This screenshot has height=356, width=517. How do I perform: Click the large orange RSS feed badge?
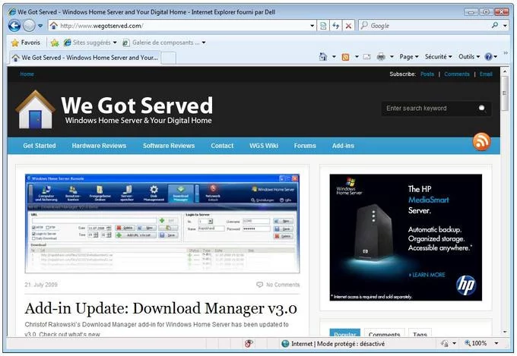[482, 142]
